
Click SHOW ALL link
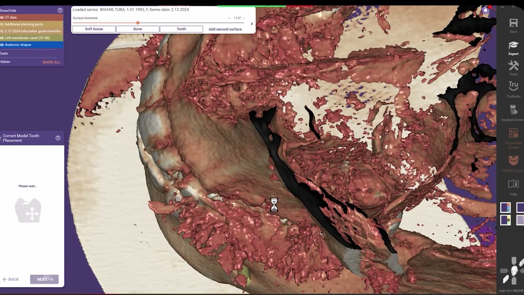[x=51, y=62]
